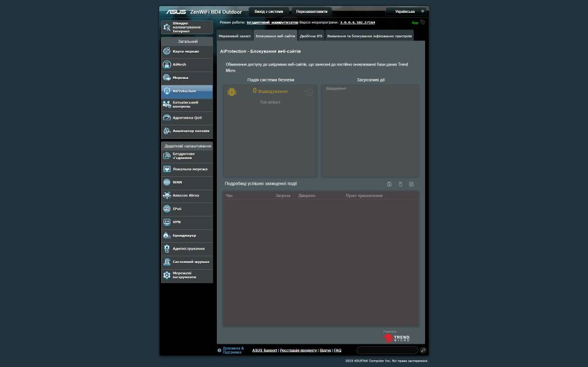Switch to the Двобічна IPS tab

311,36
